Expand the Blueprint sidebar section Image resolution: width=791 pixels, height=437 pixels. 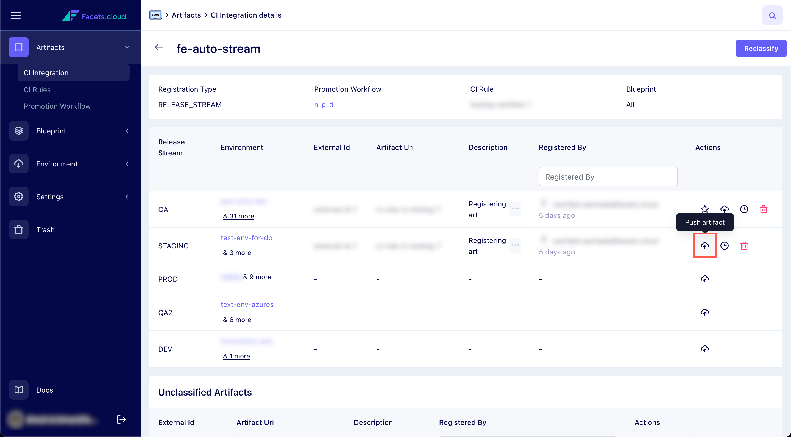[127, 131]
